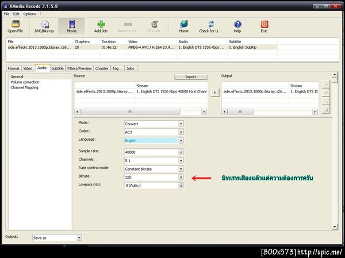
Task: Click the Lowpass (Hz) stepper arrows
Action: [181, 186]
